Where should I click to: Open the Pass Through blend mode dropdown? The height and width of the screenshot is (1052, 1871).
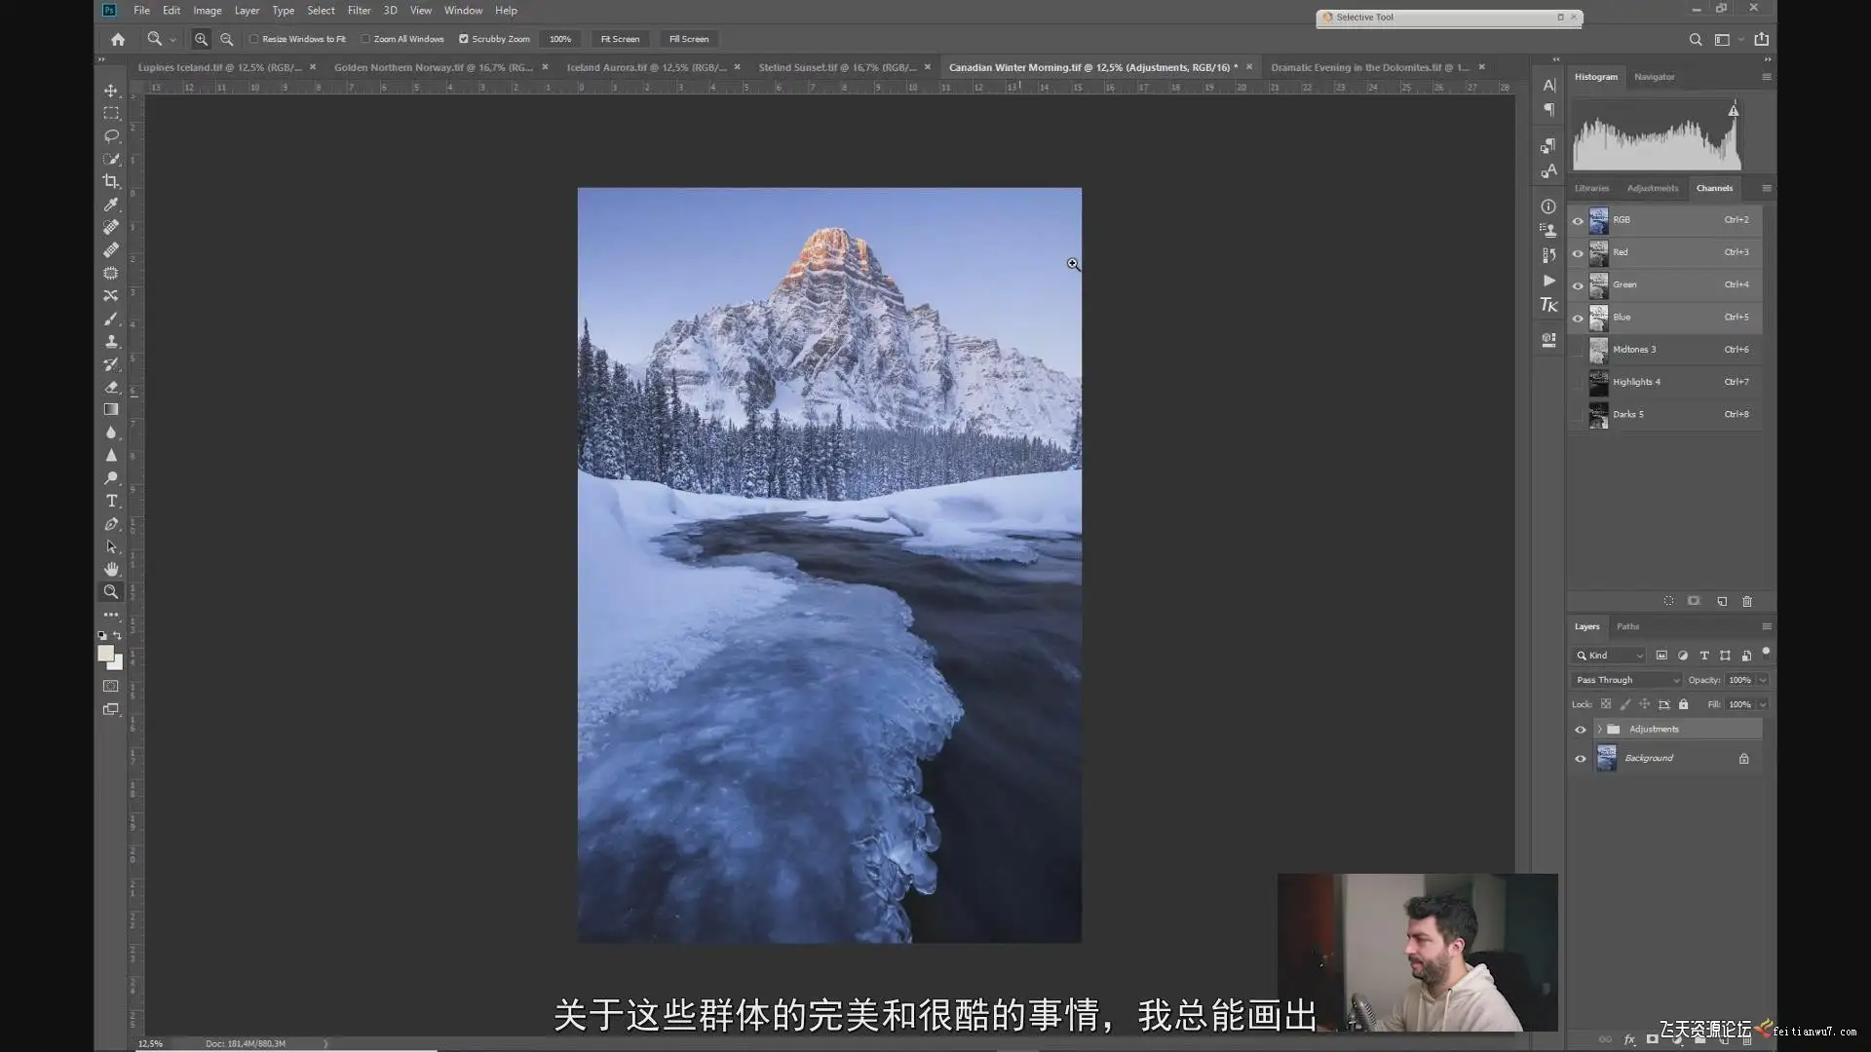pos(1626,680)
